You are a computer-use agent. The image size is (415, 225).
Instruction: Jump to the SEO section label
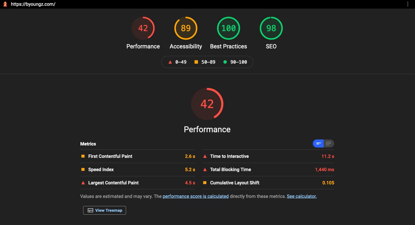click(271, 46)
